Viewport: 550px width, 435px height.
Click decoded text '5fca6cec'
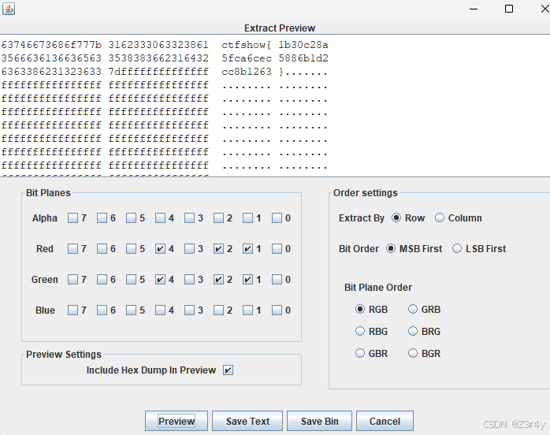(246, 58)
